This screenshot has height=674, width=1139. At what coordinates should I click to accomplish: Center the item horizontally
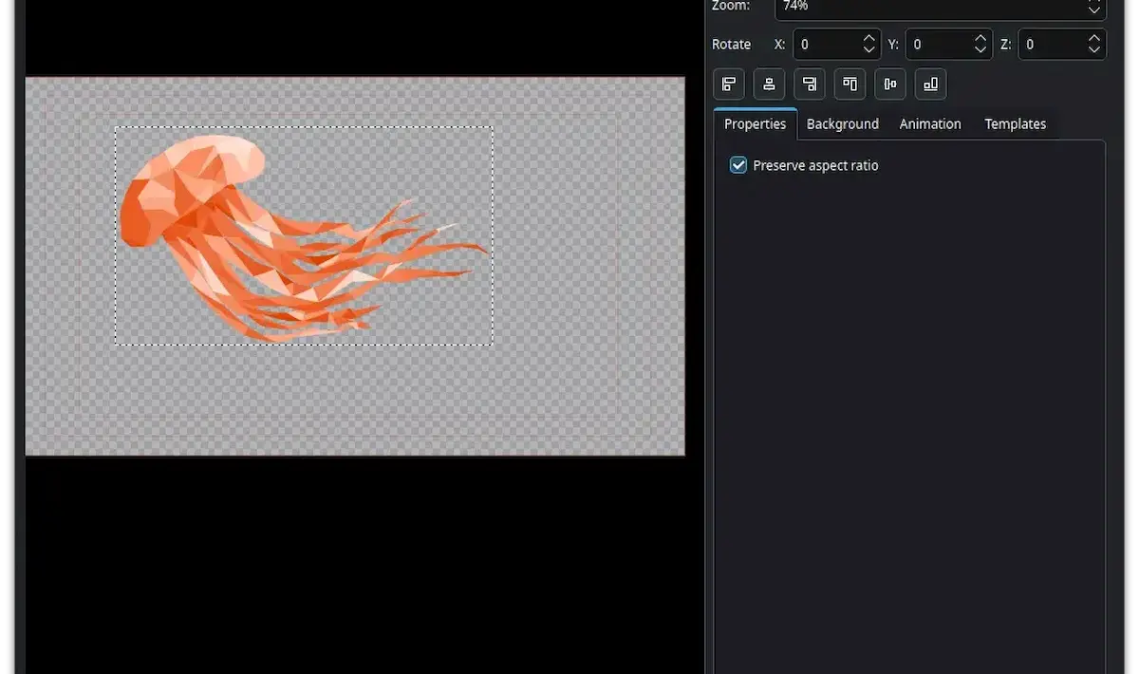coord(769,84)
